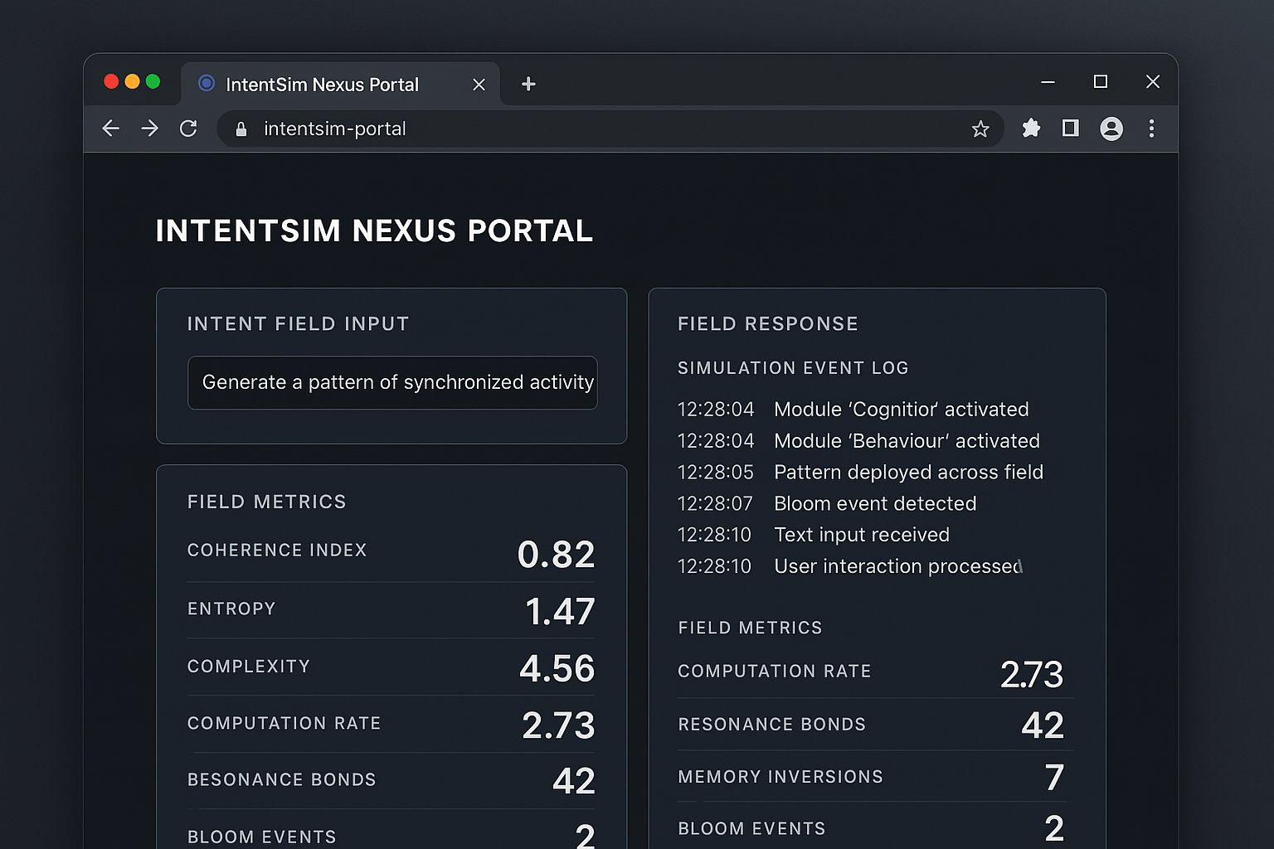Bookmark page using the star icon
The image size is (1274, 849).
(980, 129)
